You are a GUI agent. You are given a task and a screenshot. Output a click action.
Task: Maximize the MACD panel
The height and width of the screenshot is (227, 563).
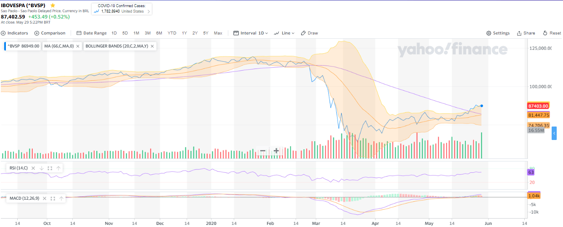pos(53,198)
